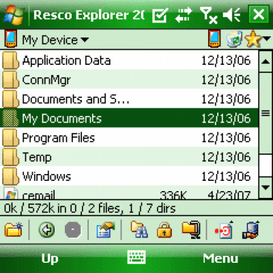The height and width of the screenshot is (273, 273).
Task: Click the status bar selection summary
Action: click(90, 208)
